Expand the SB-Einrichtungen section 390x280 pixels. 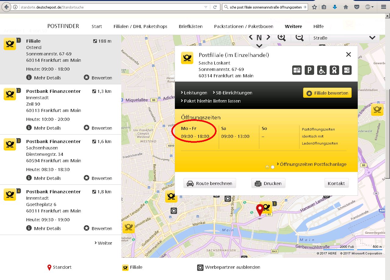point(232,93)
